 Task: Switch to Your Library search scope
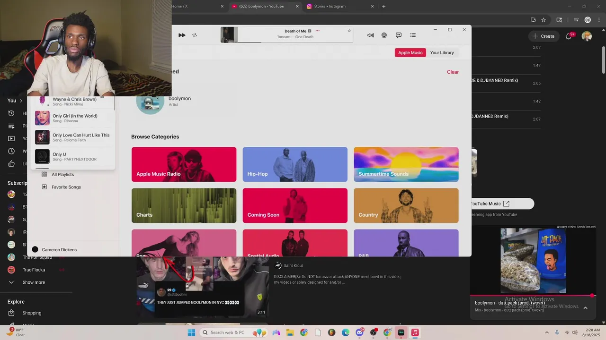pyautogui.click(x=442, y=52)
